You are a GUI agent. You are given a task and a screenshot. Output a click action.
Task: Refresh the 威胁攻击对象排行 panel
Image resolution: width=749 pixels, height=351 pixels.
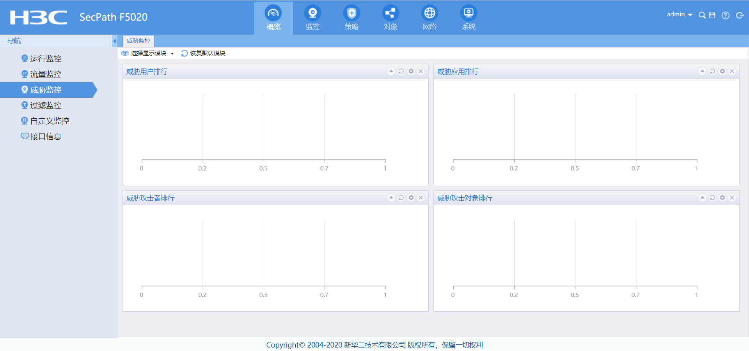[712, 198]
